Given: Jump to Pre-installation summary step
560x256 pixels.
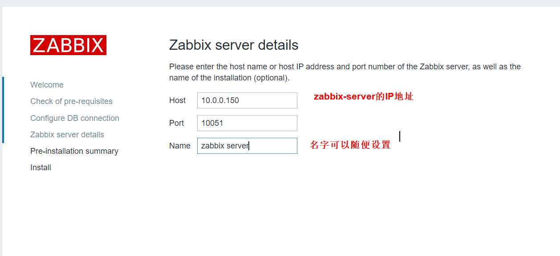Looking at the screenshot, I should click(x=74, y=151).
